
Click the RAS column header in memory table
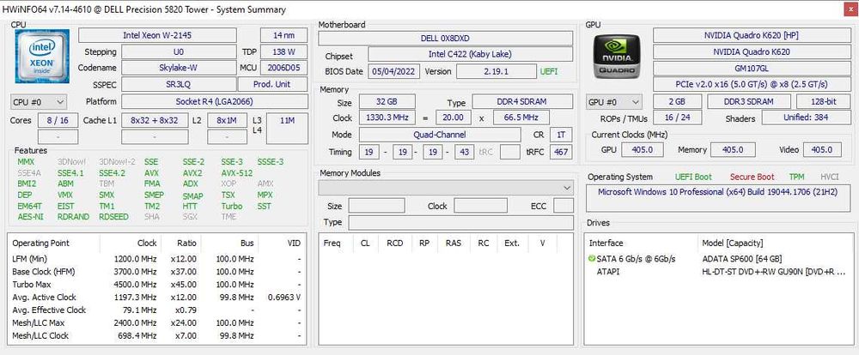click(453, 243)
